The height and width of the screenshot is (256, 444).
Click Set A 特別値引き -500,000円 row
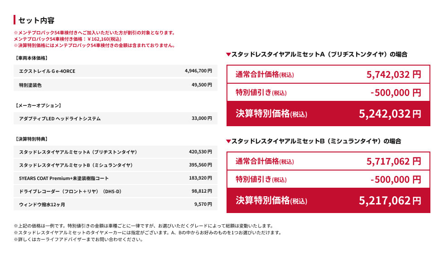click(x=328, y=93)
